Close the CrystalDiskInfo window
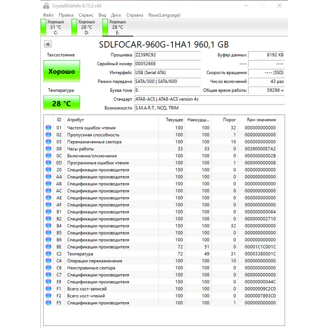 [x=279, y=6]
